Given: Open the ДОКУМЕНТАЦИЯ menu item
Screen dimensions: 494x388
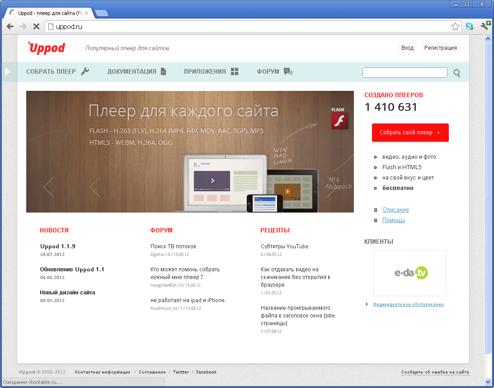Looking at the screenshot, I should point(137,71).
